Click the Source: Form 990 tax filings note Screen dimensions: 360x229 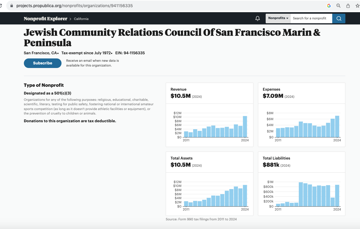[201, 219]
